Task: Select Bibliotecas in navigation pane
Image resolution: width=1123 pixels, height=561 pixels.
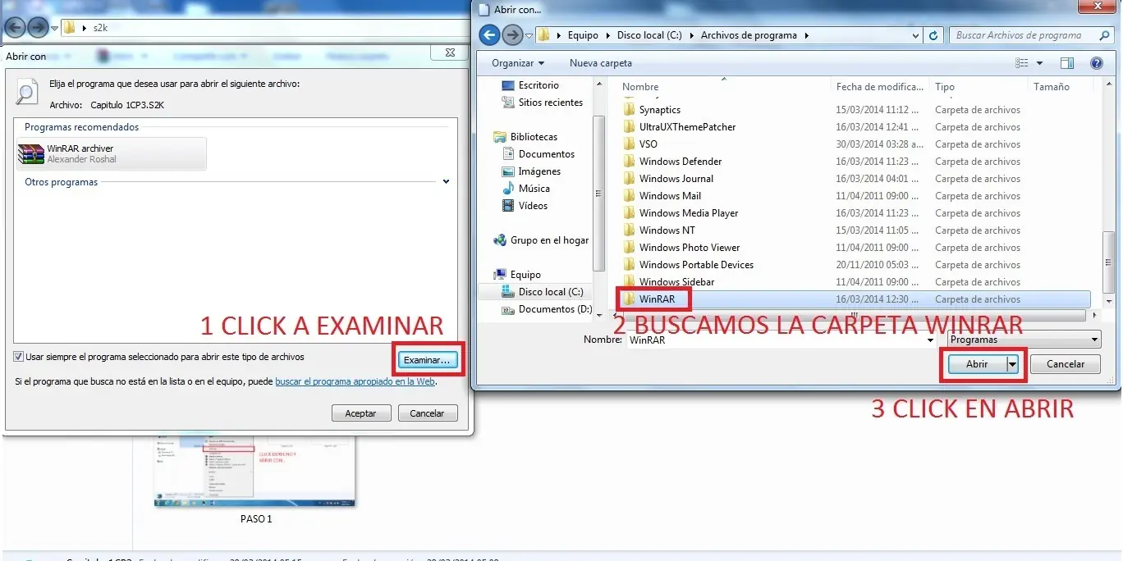Action: pyautogui.click(x=534, y=137)
